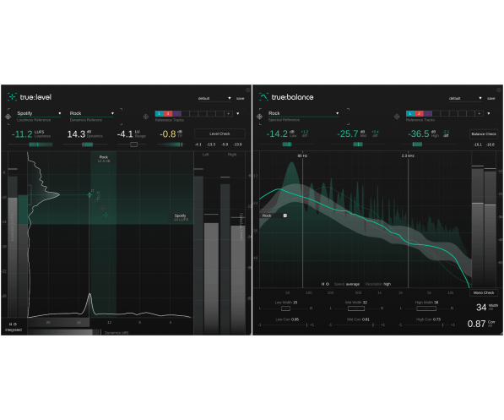Viewport: 504px width, 420px height.
Task: Click the reference track capture icon in true:balance
Action: pos(397,117)
